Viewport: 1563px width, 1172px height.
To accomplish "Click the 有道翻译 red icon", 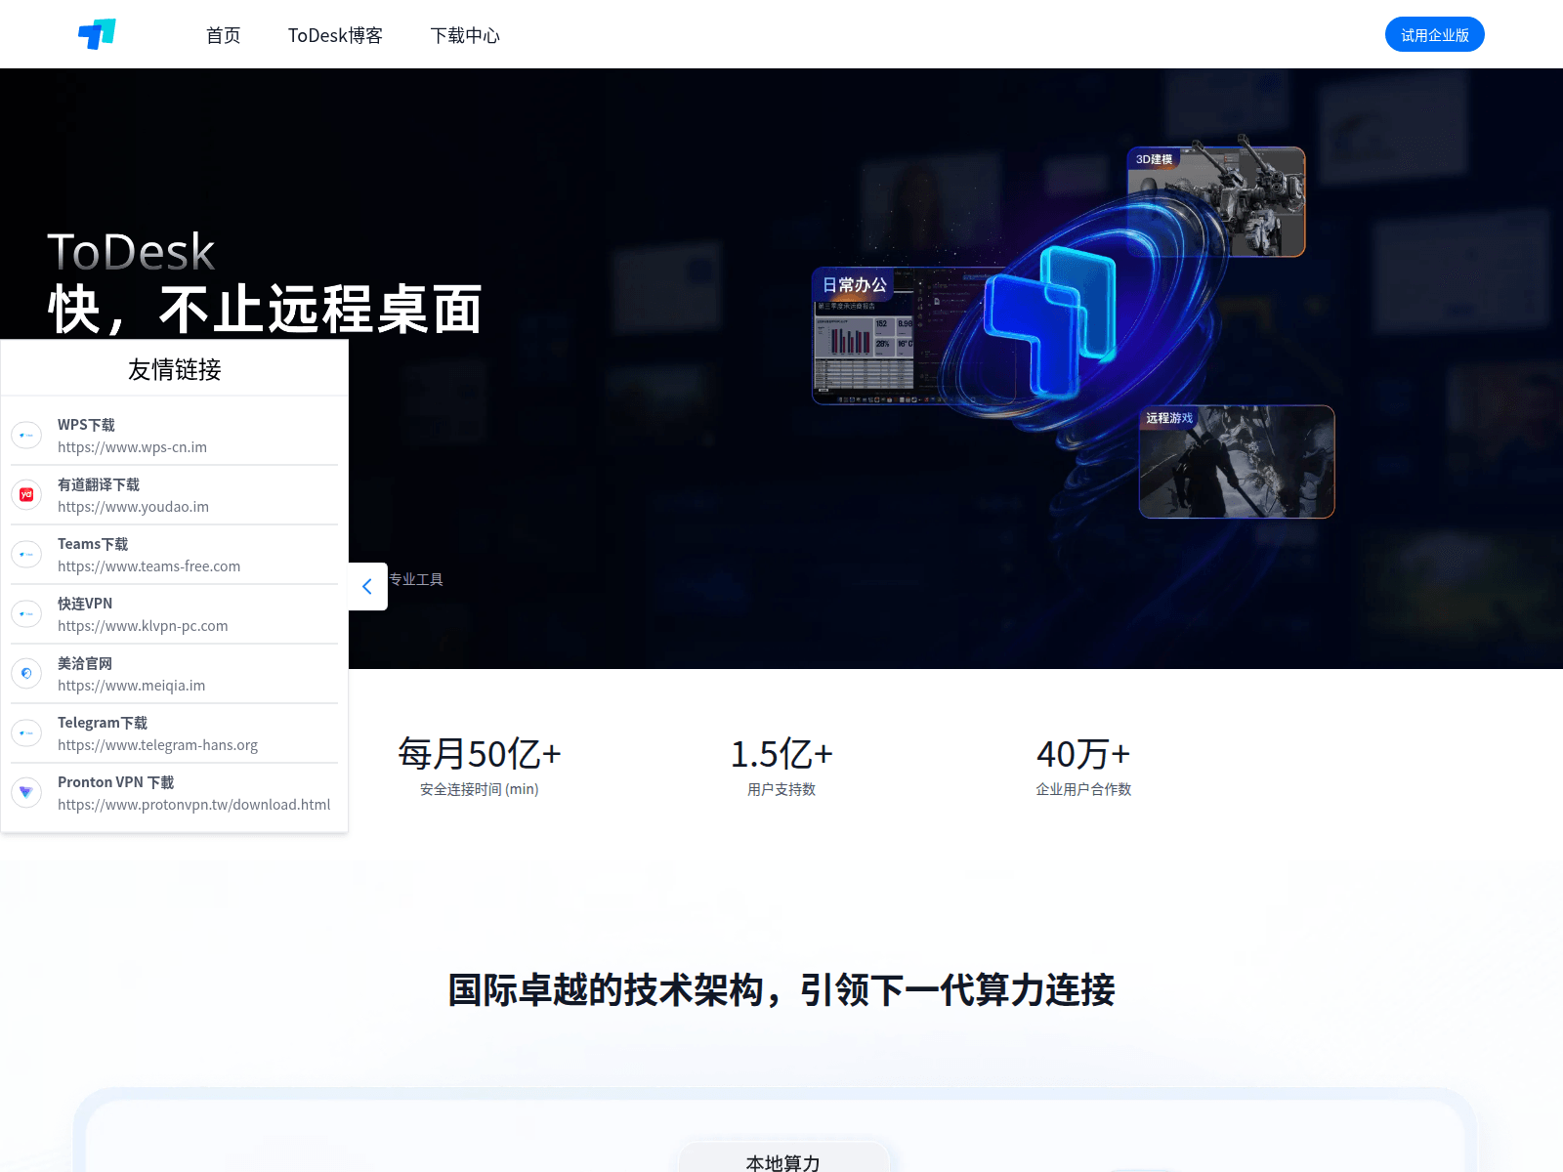I will [26, 494].
